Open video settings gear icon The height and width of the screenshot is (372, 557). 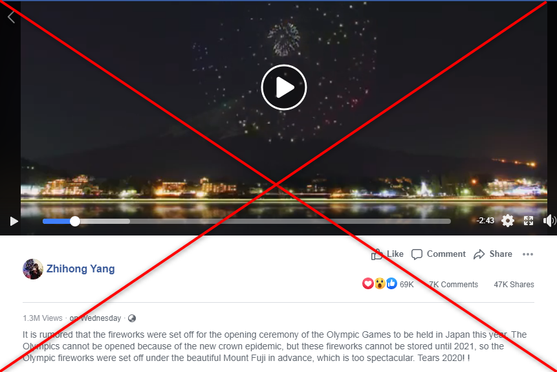coord(508,221)
